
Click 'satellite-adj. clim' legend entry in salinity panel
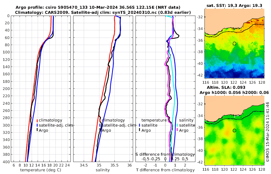[119, 125]
